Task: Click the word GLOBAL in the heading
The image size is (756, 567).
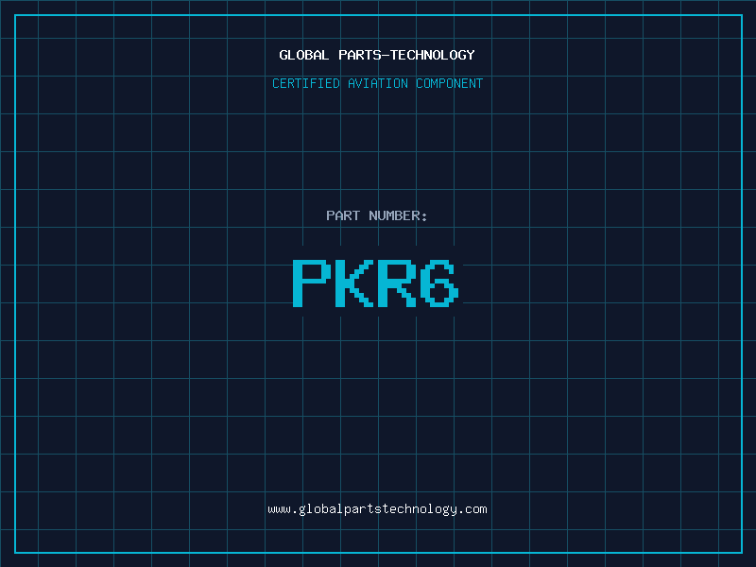Action: 304,55
